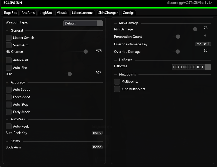Enable the Master Switch

[x=8, y=38]
